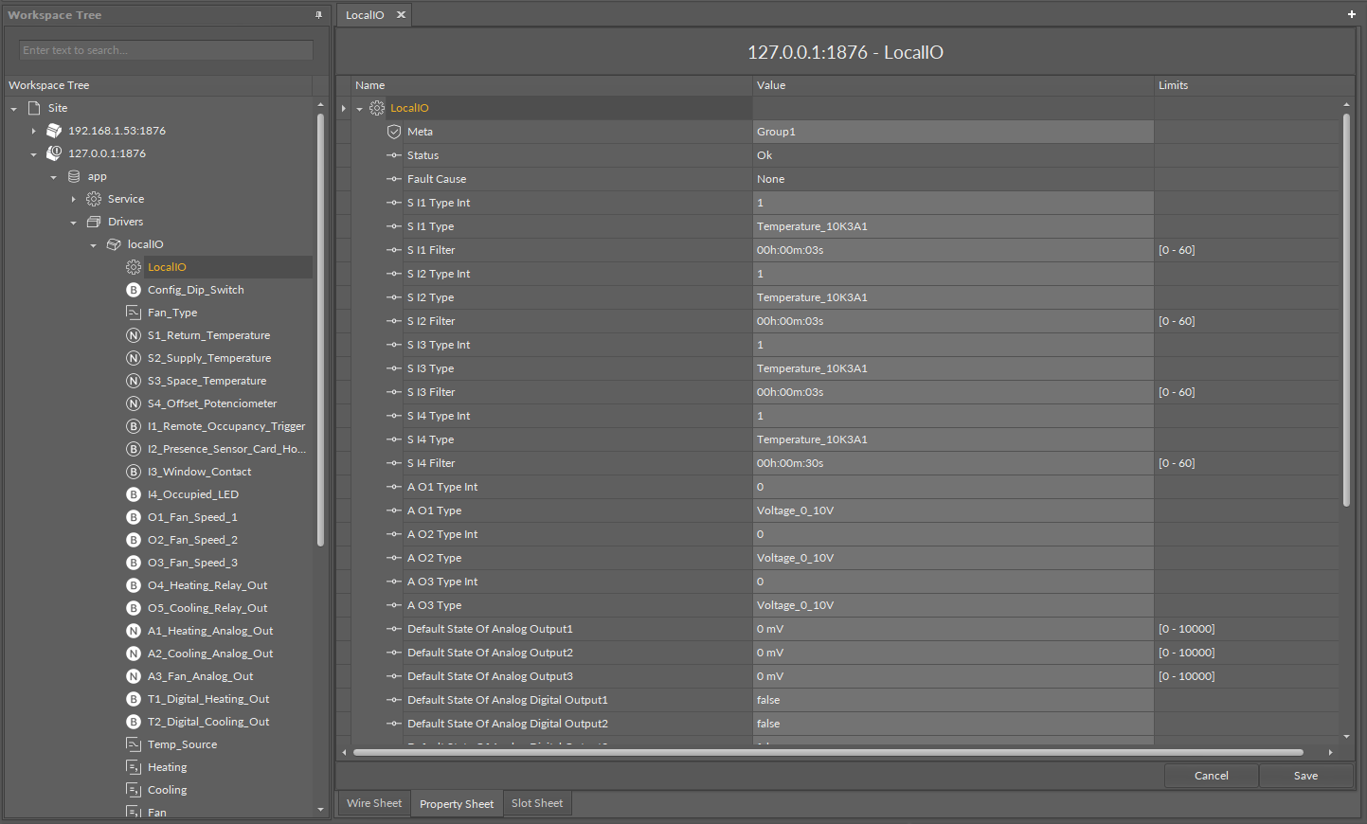Click the gear icon beside LocalIO tree item

tap(134, 267)
